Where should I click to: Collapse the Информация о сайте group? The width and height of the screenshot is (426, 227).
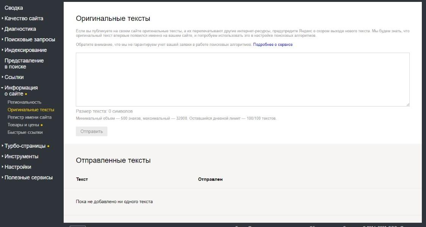click(x=21, y=91)
